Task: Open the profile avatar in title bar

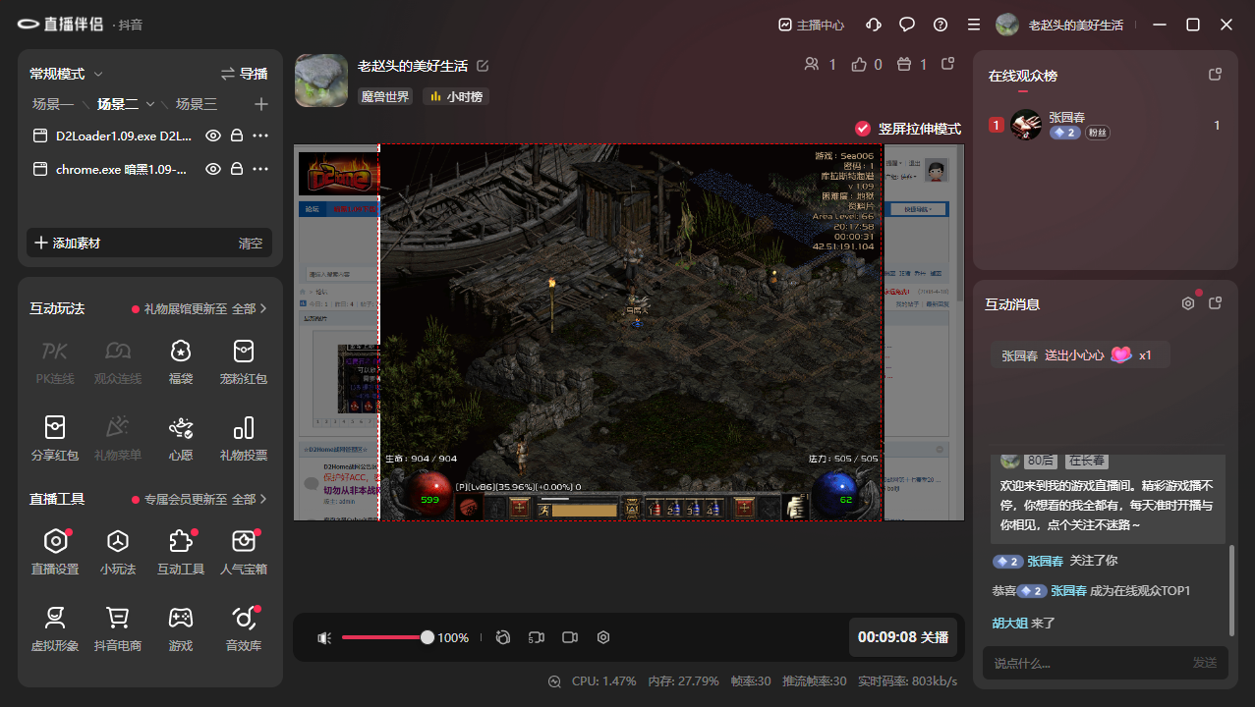Action: click(x=1007, y=25)
